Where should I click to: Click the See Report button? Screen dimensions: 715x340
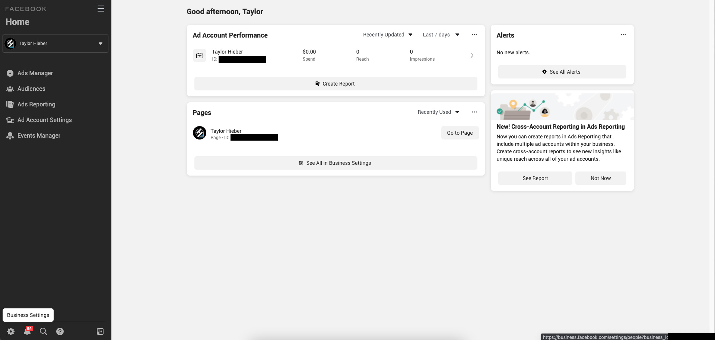coord(535,178)
